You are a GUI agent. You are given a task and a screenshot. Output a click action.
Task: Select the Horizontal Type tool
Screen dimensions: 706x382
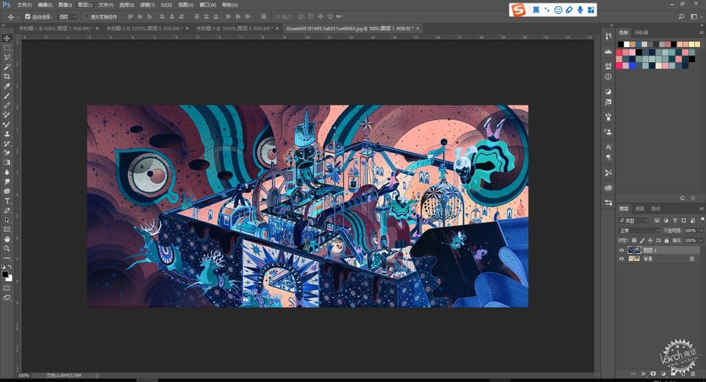(x=7, y=201)
